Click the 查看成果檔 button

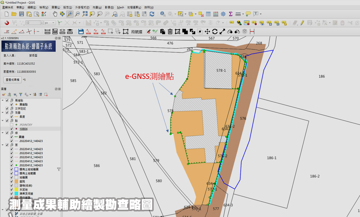13,80
